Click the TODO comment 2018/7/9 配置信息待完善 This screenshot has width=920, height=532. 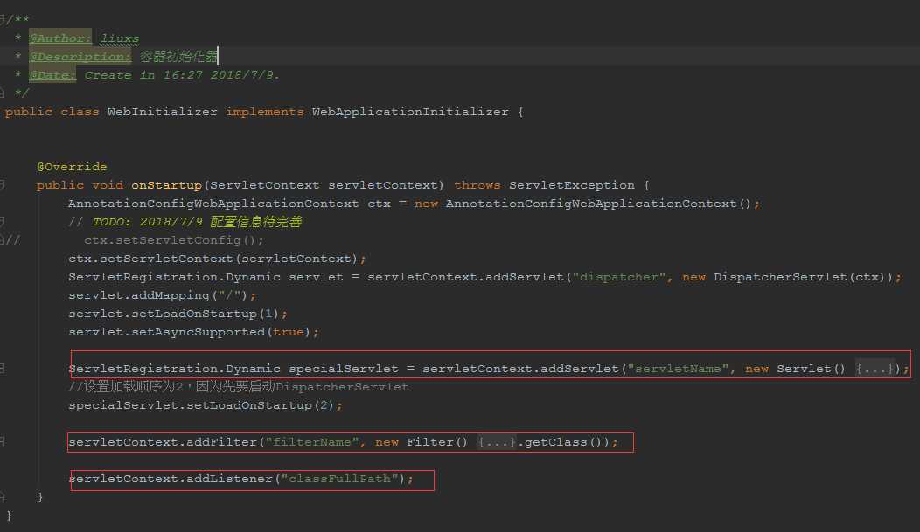click(197, 222)
